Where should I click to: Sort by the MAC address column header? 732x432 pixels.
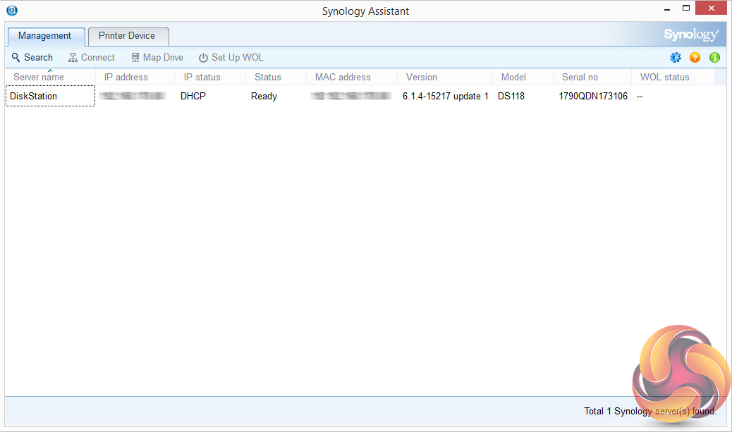pyautogui.click(x=352, y=77)
